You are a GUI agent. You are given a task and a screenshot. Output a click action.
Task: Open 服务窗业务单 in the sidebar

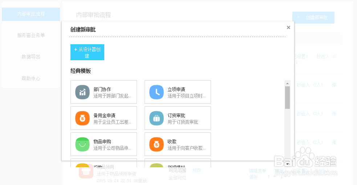click(31, 36)
